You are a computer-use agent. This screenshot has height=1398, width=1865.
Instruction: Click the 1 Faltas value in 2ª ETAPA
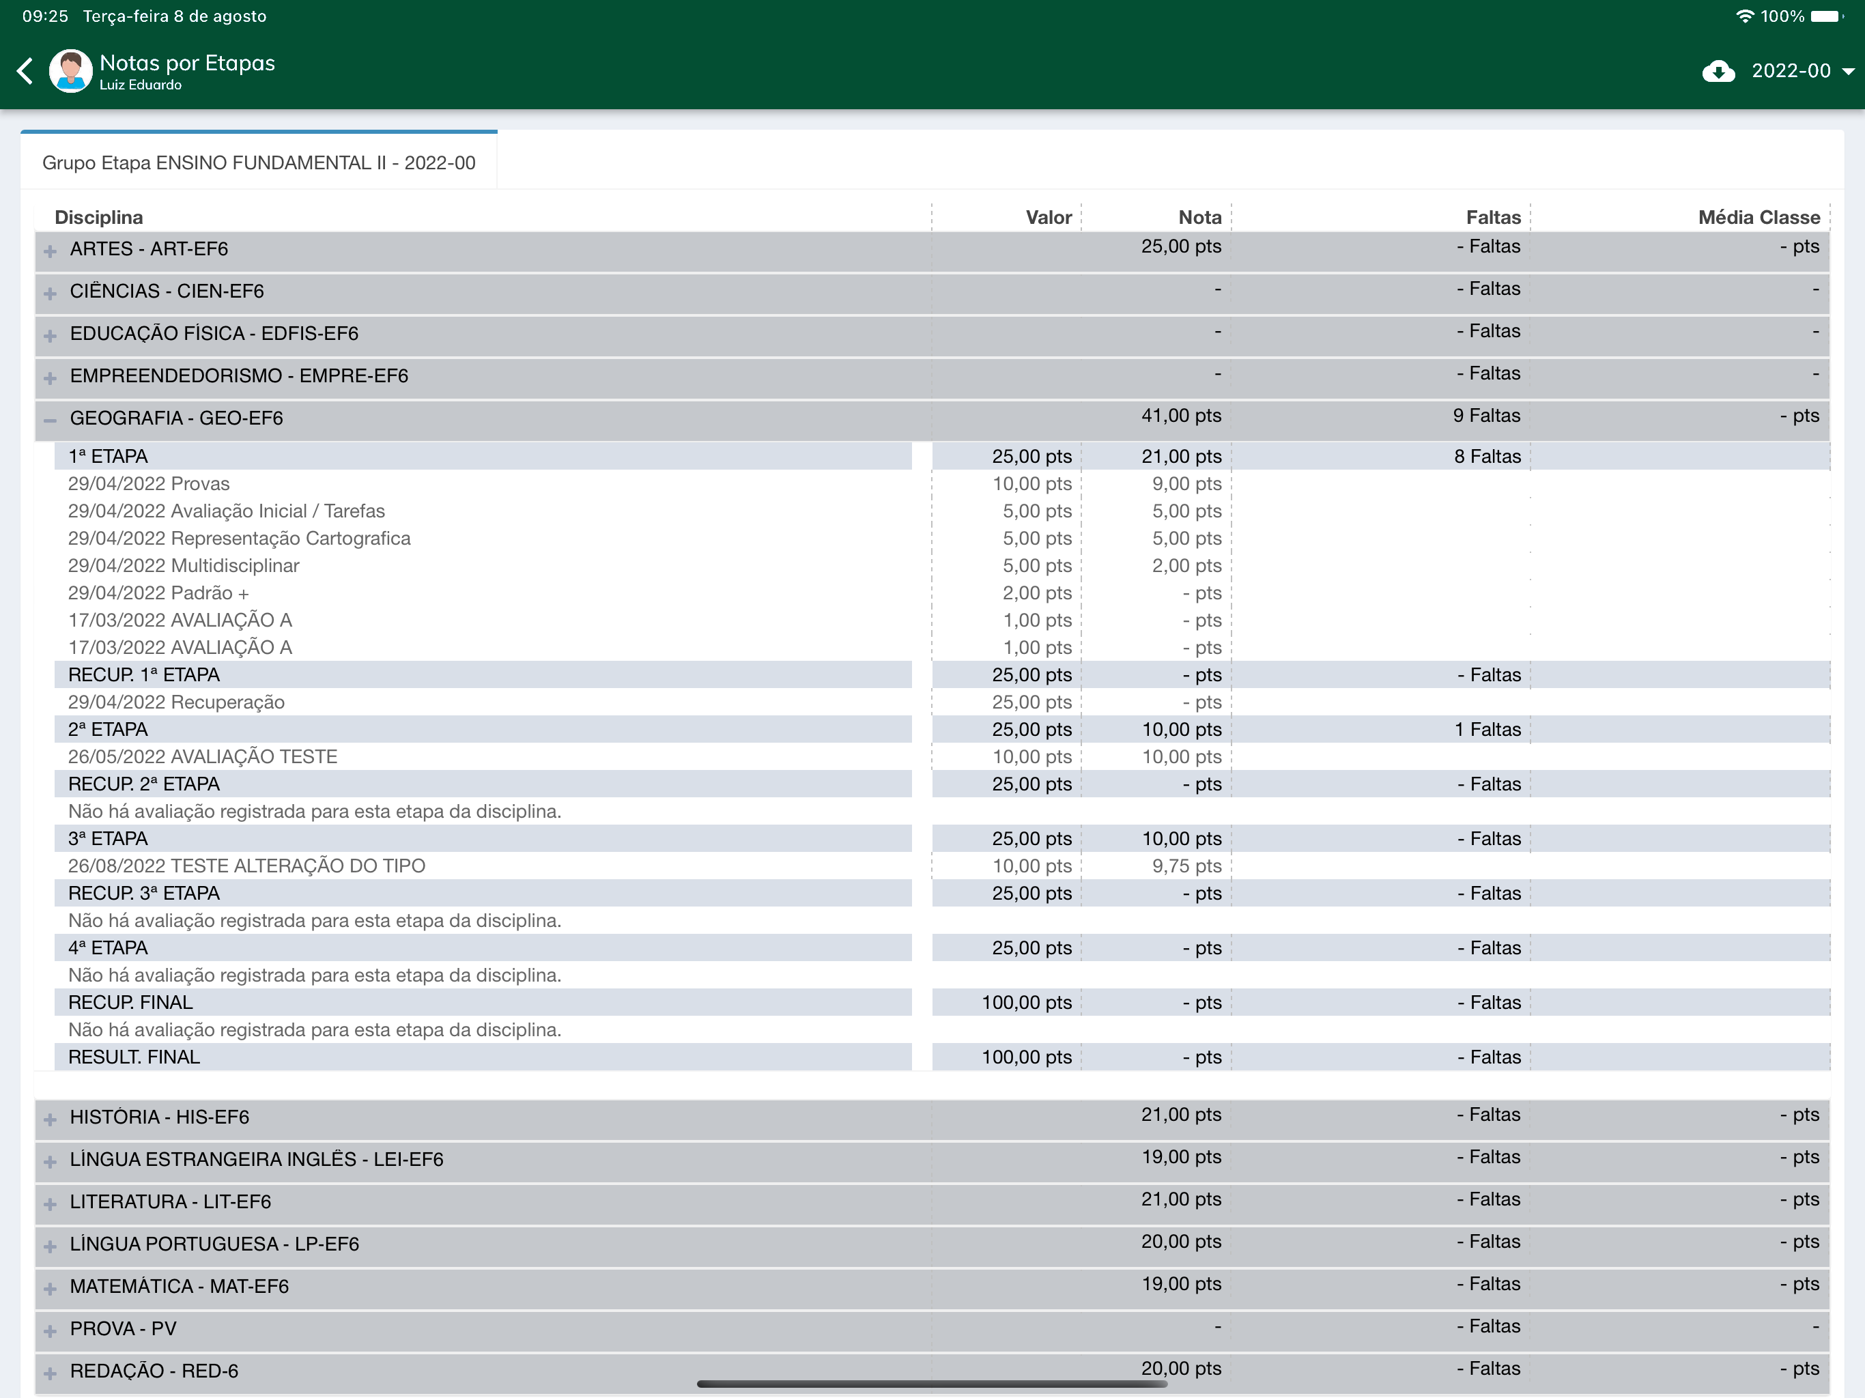pyautogui.click(x=1487, y=729)
